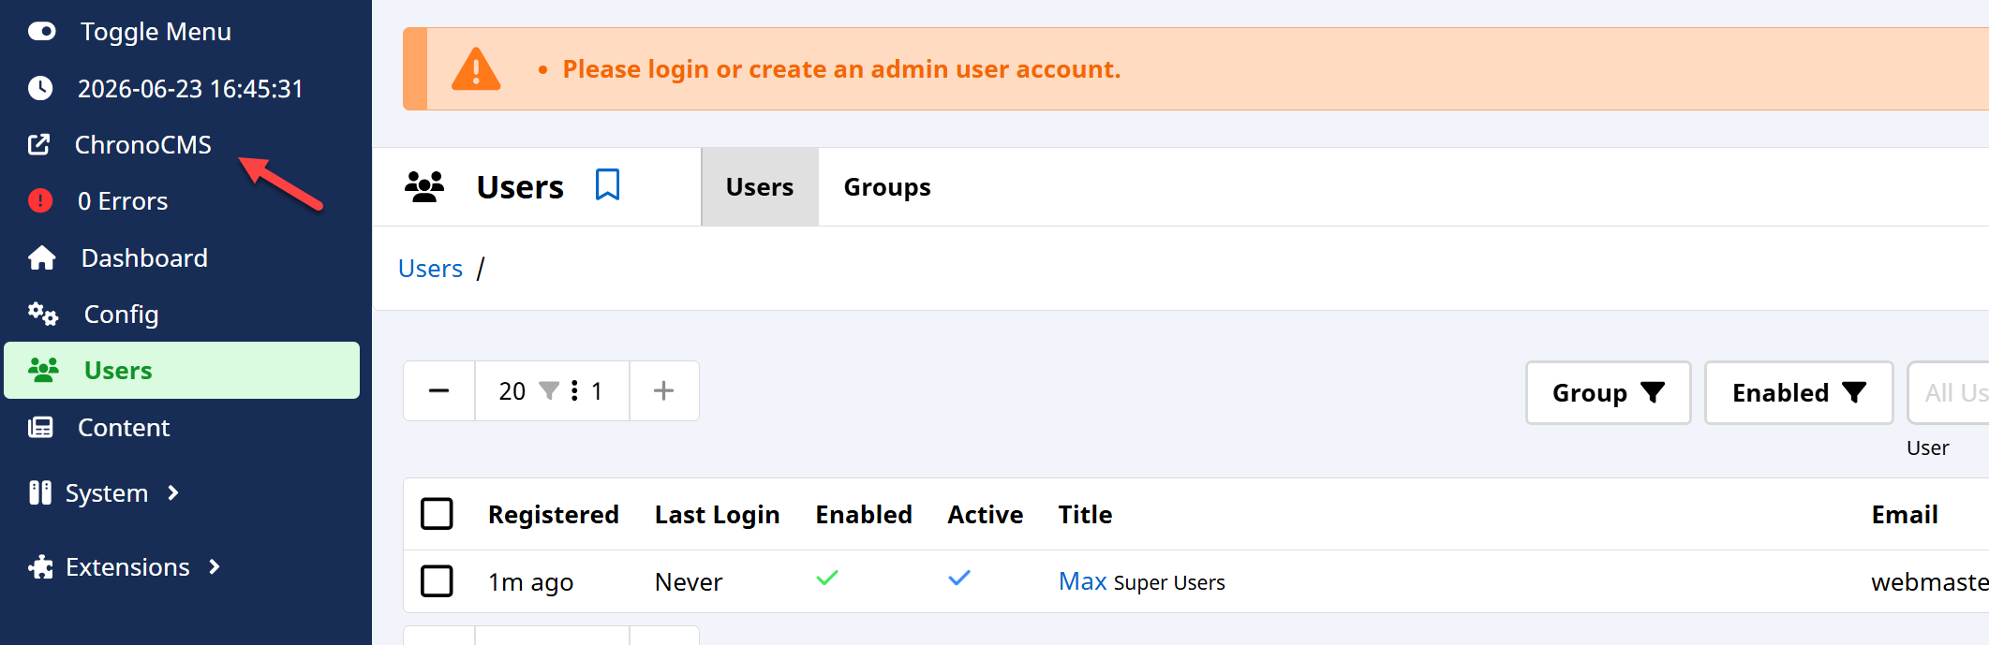Click the page size value 20

512,390
